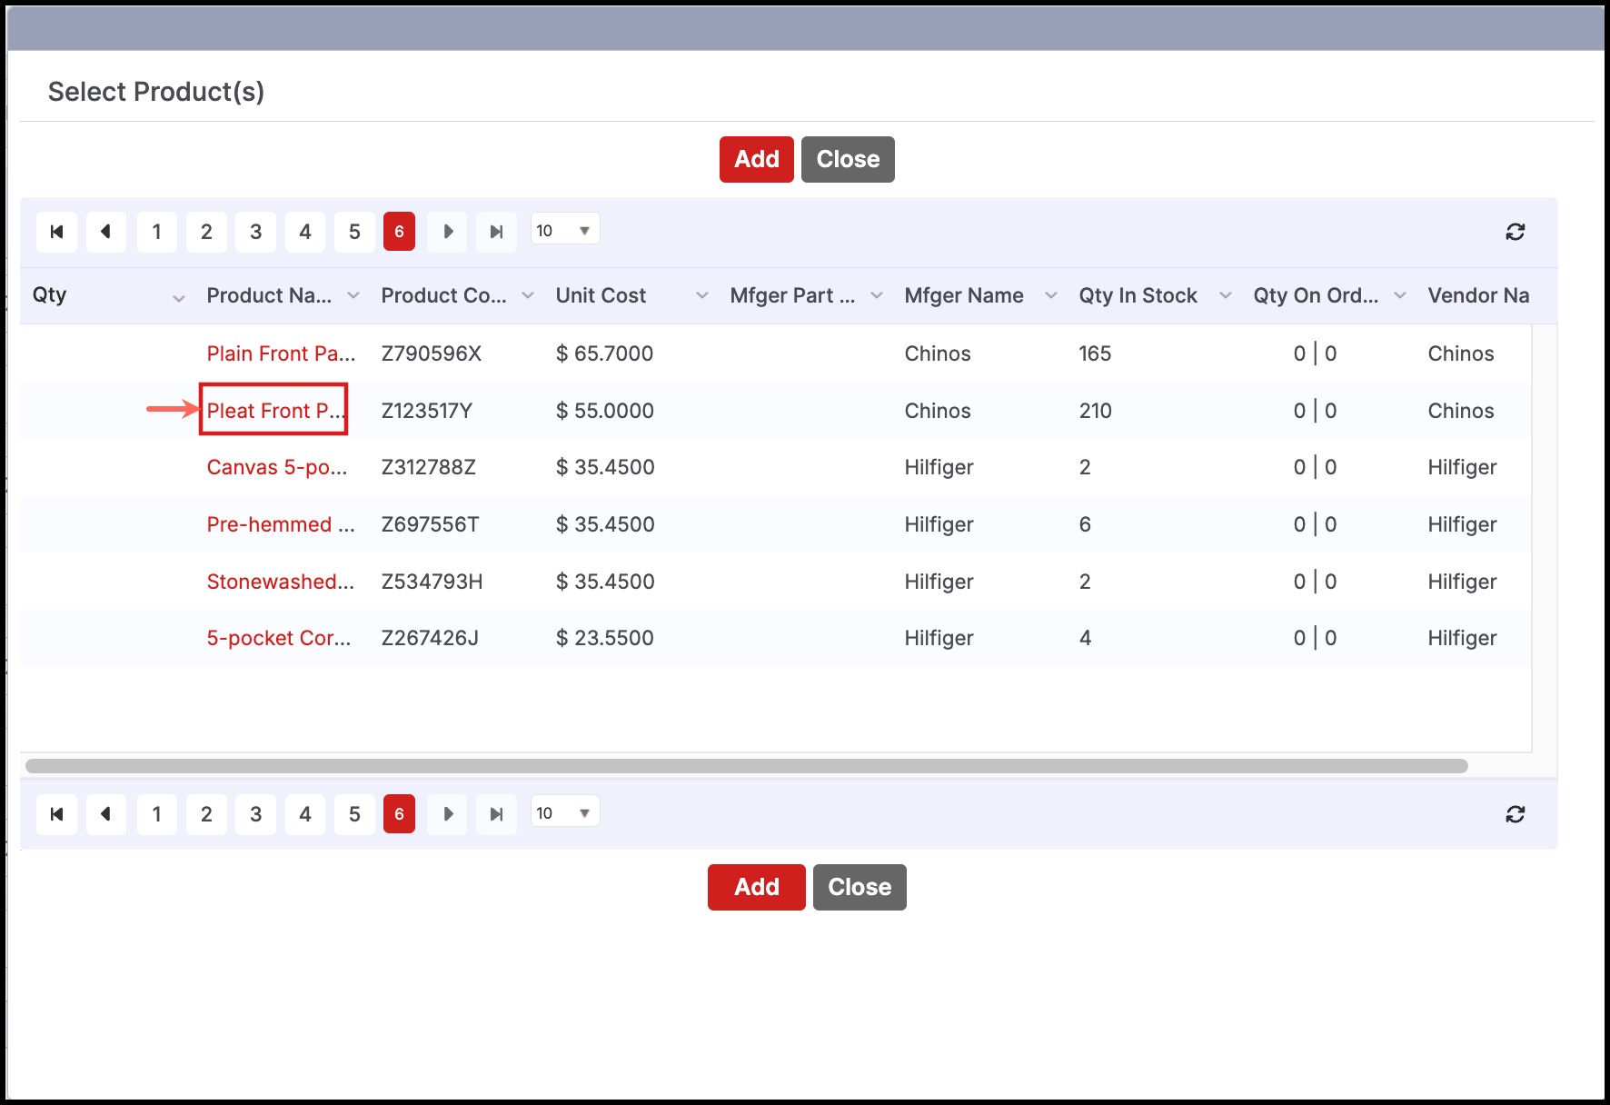
Task: Select page 3 in top pager
Action: tap(256, 232)
